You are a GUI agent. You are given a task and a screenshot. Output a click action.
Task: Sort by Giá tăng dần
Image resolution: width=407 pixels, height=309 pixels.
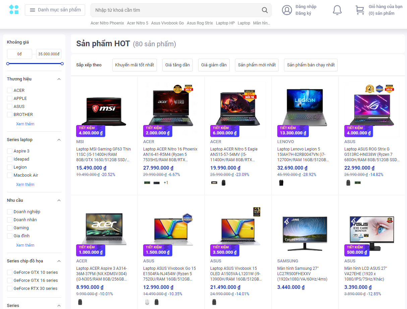click(177, 65)
